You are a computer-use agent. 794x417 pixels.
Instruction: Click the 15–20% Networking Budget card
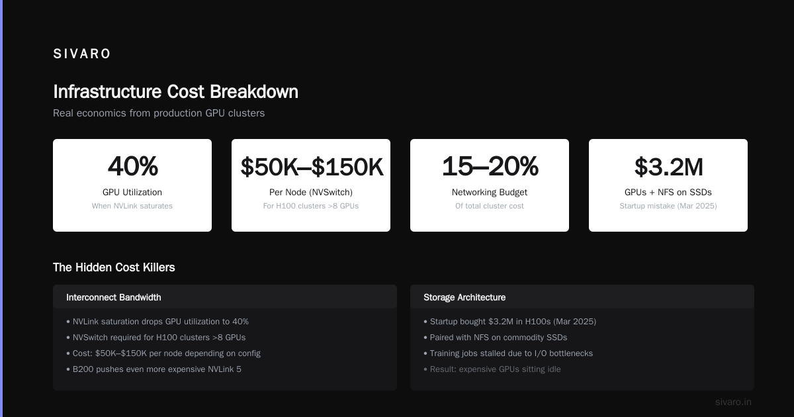[490, 185]
